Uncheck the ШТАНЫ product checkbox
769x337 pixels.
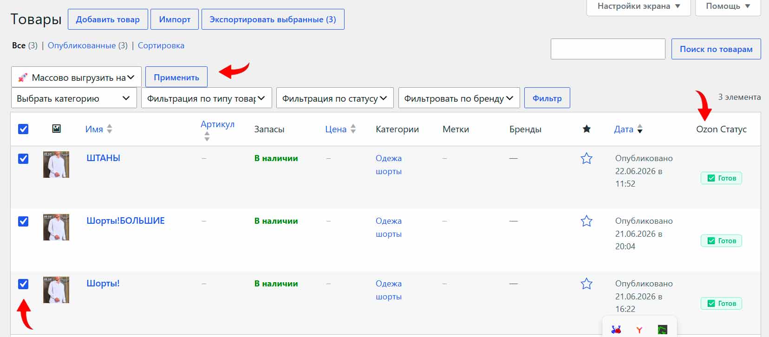click(23, 159)
